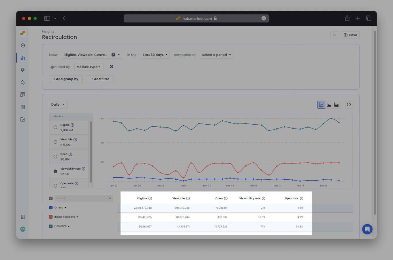Viewport: 393px width, 260px height.
Task: Click the Save button
Action: [x=350, y=35]
